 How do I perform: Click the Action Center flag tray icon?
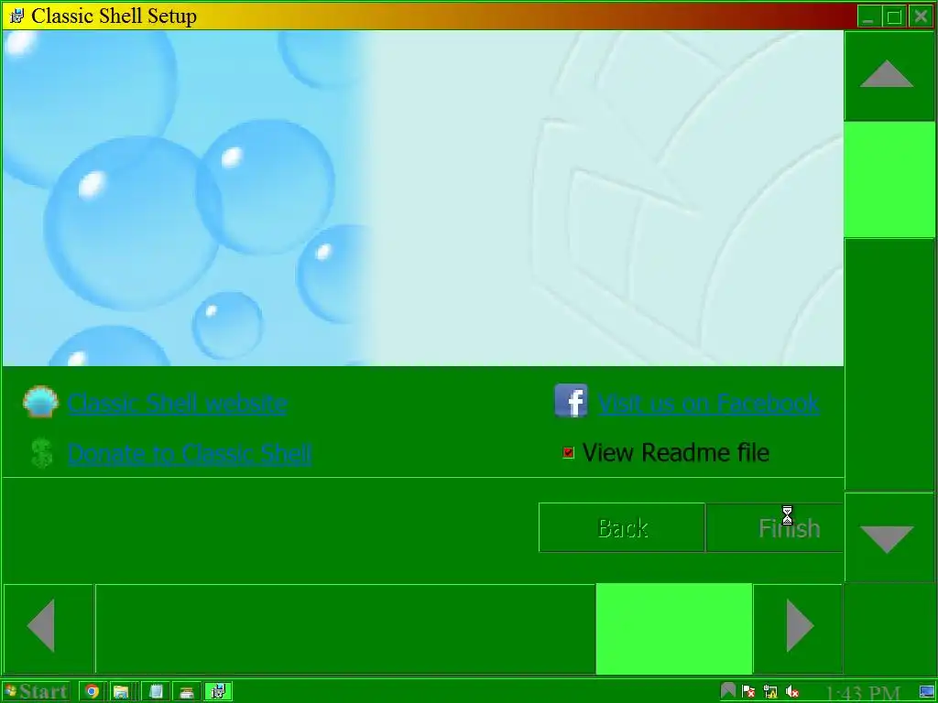click(747, 692)
